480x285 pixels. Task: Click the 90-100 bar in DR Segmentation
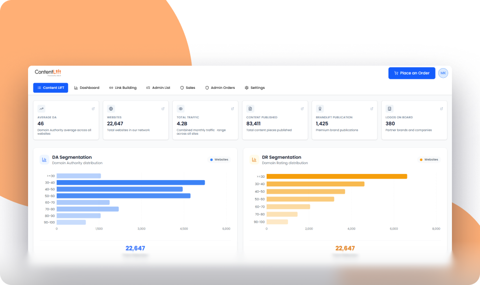coord(277,222)
